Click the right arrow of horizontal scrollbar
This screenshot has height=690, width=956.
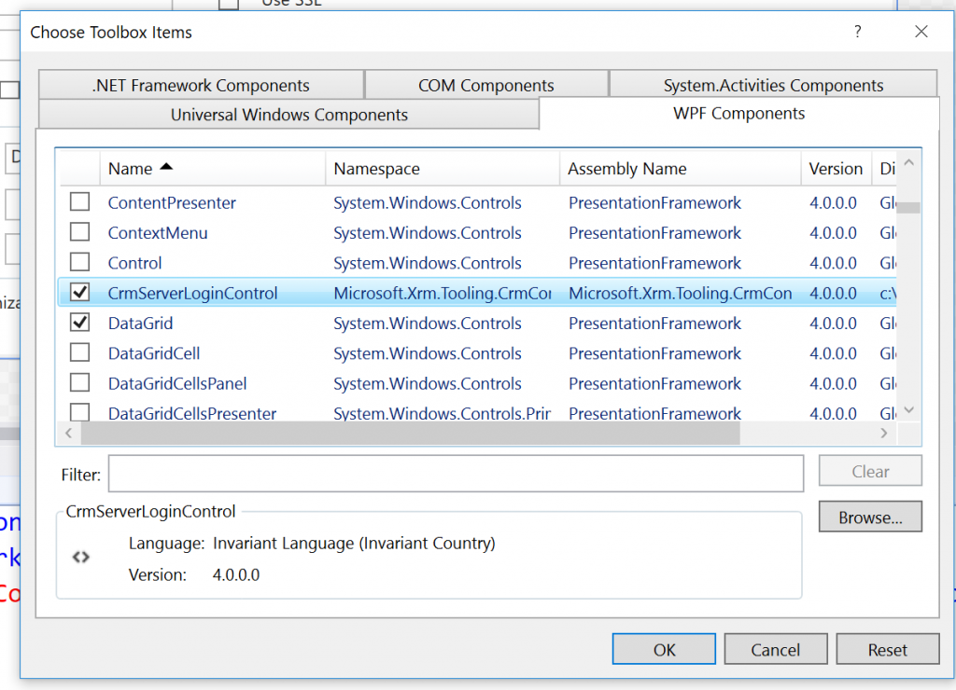tap(883, 433)
